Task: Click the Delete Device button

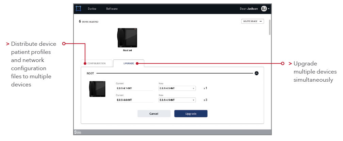Action: point(252,21)
